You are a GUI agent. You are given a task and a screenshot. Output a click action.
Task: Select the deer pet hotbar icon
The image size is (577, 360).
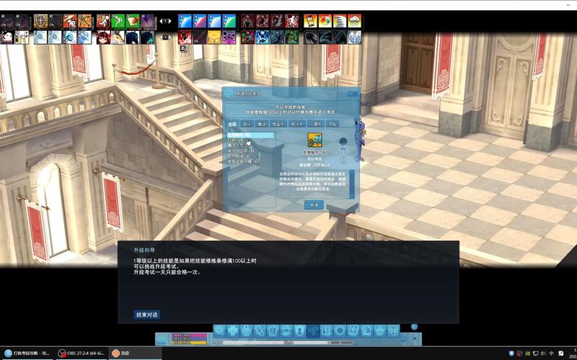click(x=118, y=37)
